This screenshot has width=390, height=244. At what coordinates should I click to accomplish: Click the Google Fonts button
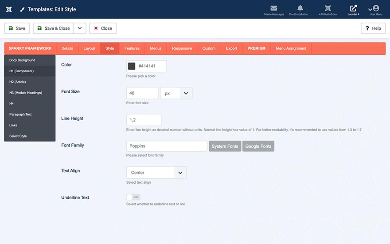(258, 146)
